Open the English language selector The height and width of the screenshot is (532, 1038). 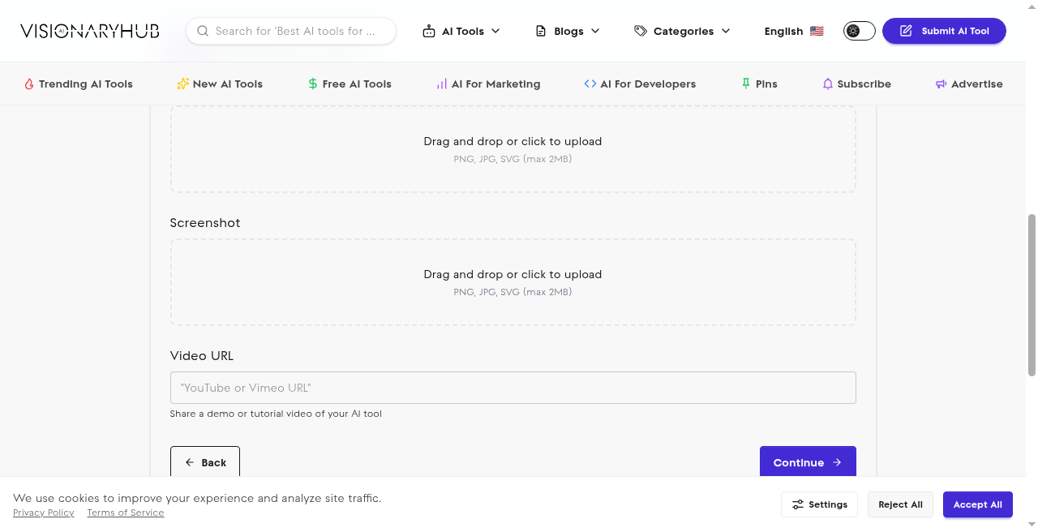pyautogui.click(x=794, y=31)
